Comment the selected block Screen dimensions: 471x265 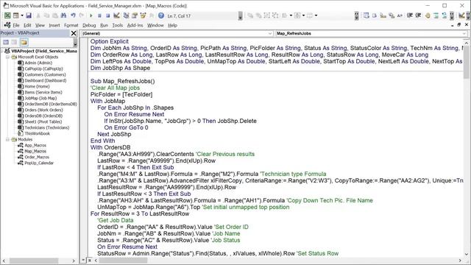pos(436,15)
